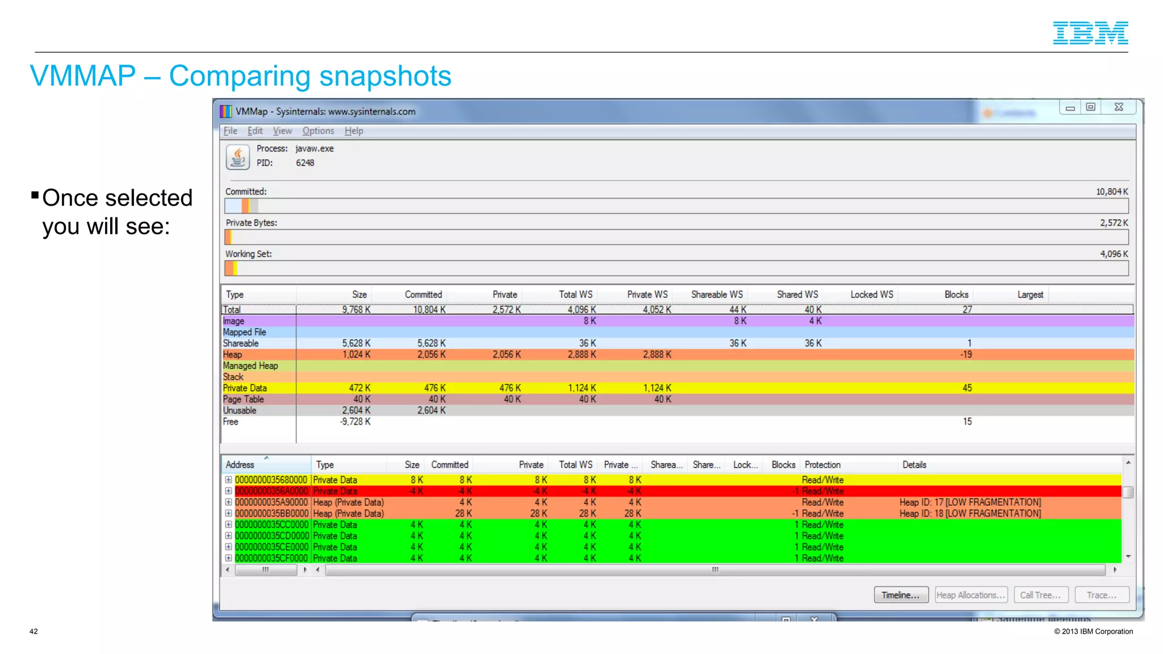Click left arrow of address pane scrollbar
The width and height of the screenshot is (1163, 654).
[x=227, y=569]
